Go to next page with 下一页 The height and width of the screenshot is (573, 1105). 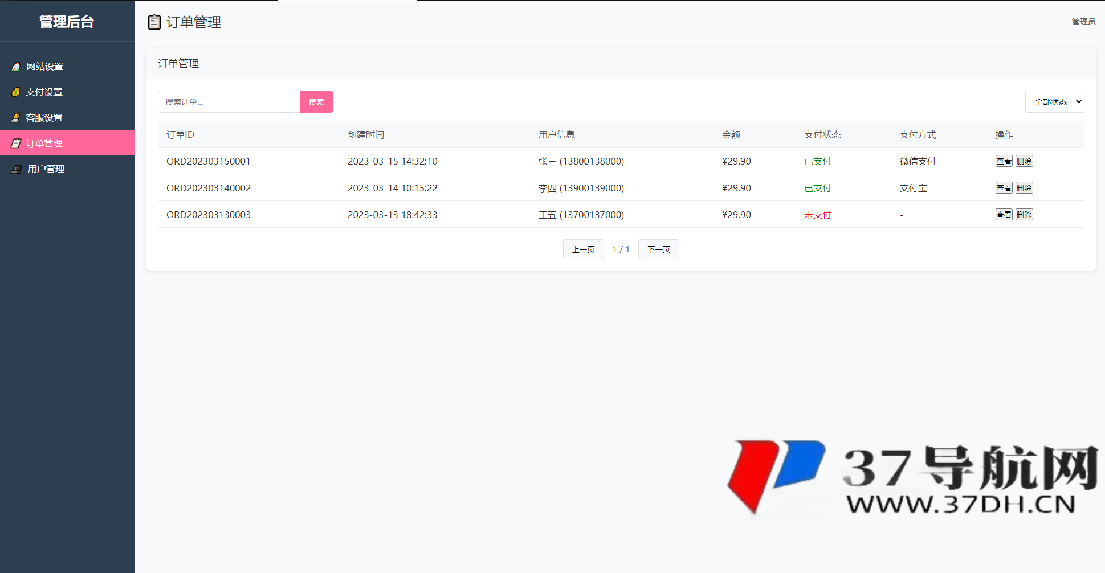[658, 249]
